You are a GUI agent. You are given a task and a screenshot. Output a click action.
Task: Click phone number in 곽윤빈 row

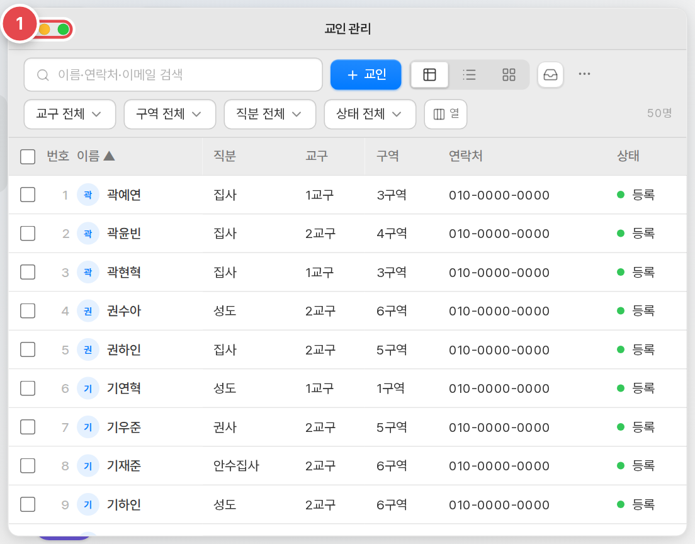499,233
